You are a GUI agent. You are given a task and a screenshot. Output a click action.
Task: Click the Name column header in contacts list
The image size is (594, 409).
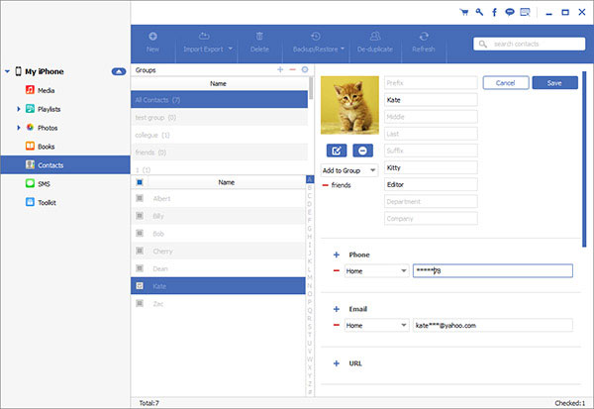[226, 182]
